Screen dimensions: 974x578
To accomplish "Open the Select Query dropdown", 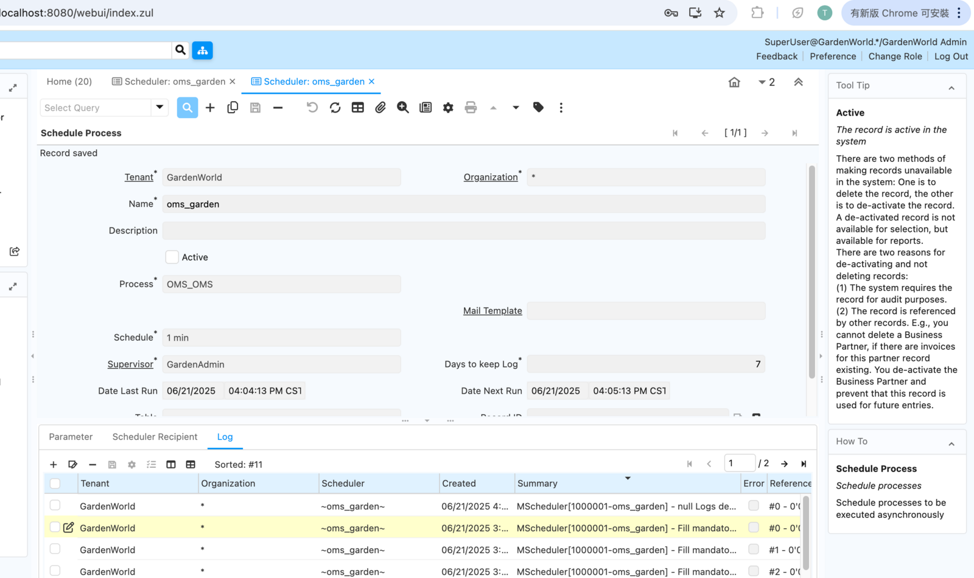I will pos(159,108).
